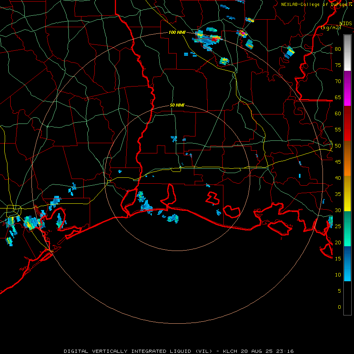The image size is (354, 354).
Task: Click the brown-orange segment of the color bar
Action: click(347, 158)
